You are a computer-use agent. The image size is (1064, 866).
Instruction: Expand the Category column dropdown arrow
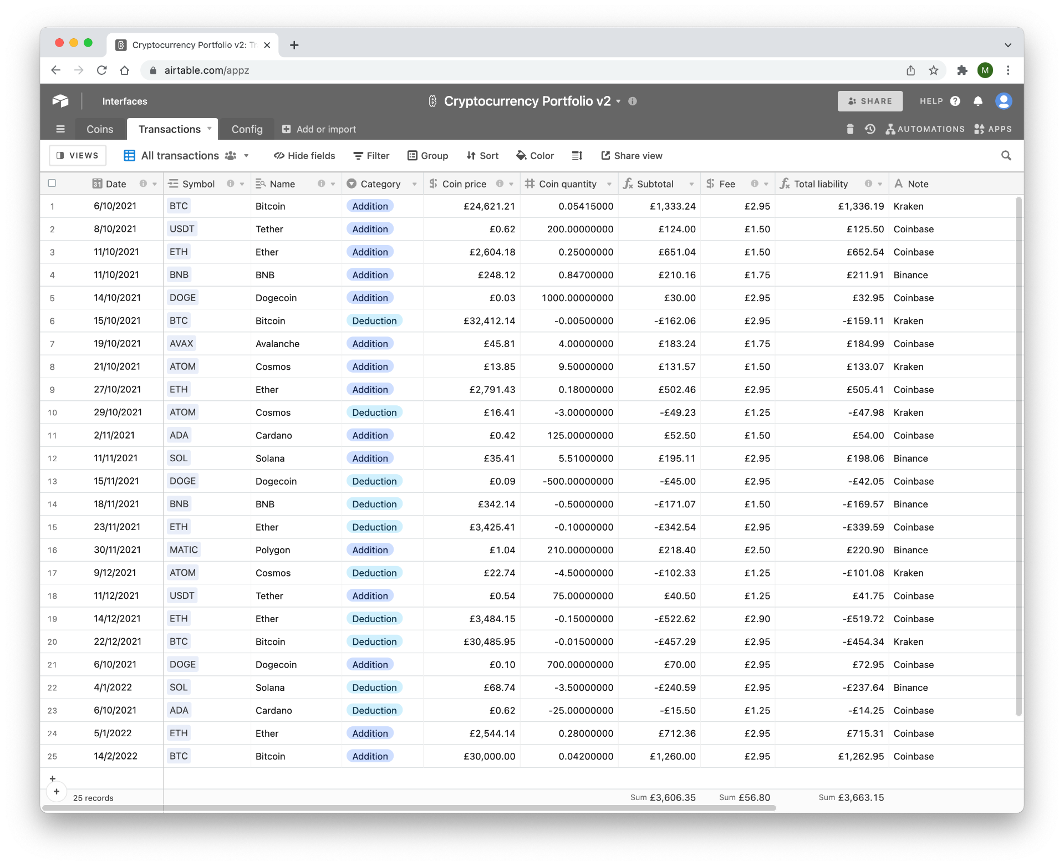[x=414, y=184]
